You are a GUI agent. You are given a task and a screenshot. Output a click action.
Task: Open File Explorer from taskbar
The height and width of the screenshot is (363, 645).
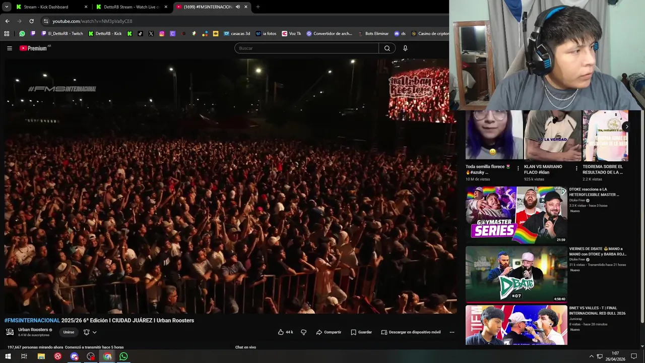point(41,356)
